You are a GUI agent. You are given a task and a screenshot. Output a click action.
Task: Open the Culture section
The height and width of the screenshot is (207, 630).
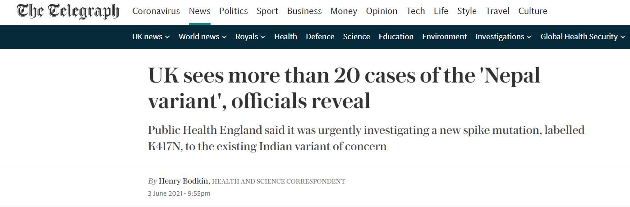click(x=533, y=11)
